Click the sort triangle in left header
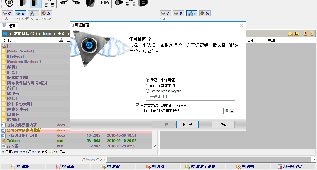 point(61,40)
